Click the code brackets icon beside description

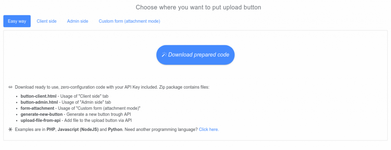(x=10, y=87)
